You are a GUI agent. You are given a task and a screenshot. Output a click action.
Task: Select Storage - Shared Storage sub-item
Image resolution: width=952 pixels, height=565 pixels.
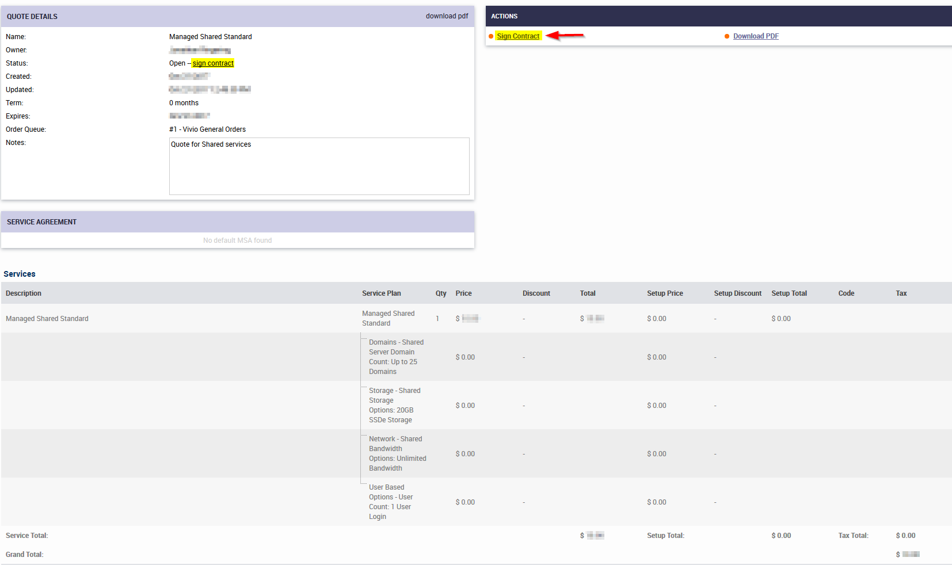[394, 405]
